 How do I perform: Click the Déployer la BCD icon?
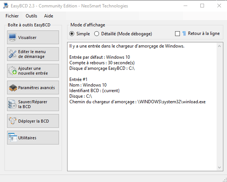(x=13, y=121)
